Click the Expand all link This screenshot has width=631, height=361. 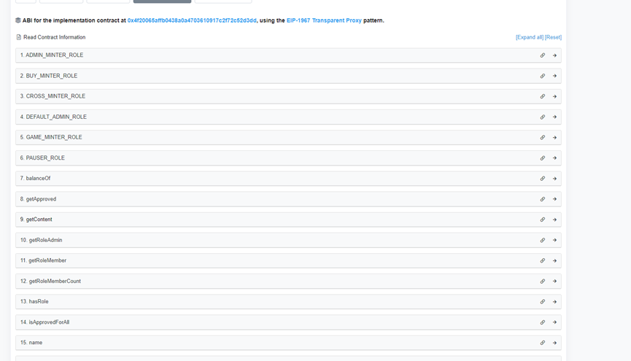click(530, 37)
